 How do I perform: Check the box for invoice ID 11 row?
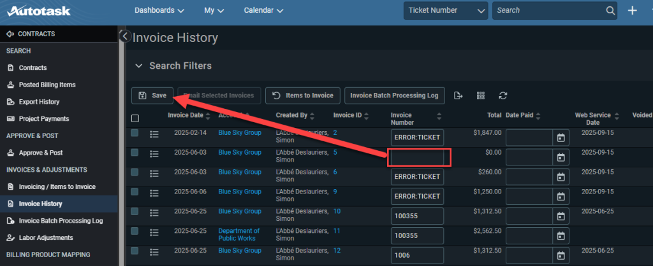pyautogui.click(x=135, y=230)
